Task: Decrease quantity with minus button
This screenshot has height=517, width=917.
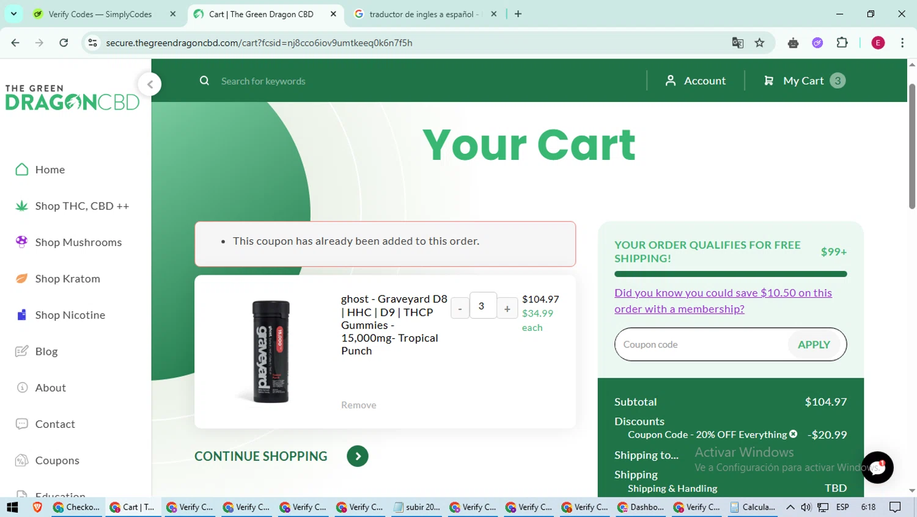Action: (x=460, y=309)
